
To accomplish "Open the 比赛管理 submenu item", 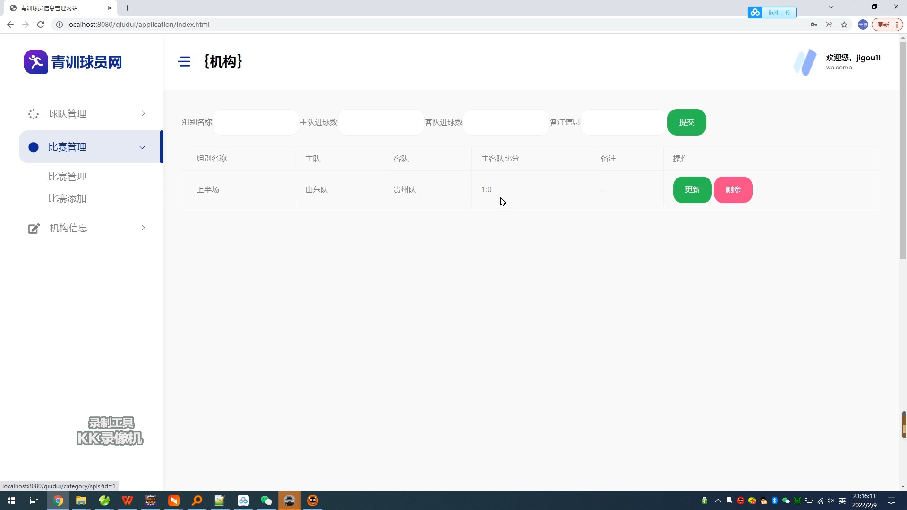I will coord(67,177).
